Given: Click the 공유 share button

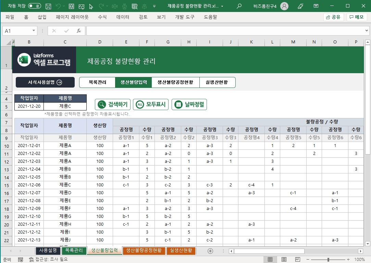Looking at the screenshot, I should [333, 17].
